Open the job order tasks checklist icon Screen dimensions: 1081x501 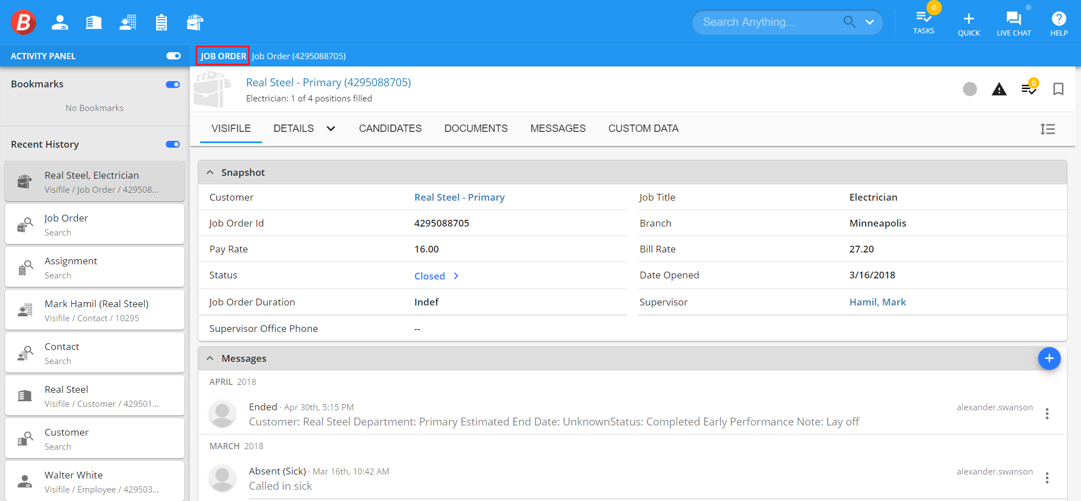pos(1029,88)
